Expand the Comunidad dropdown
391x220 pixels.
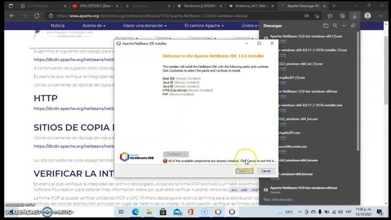pyautogui.click(x=202, y=38)
